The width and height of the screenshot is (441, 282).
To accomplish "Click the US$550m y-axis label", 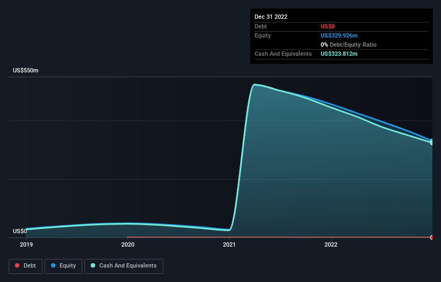I will pos(26,70).
